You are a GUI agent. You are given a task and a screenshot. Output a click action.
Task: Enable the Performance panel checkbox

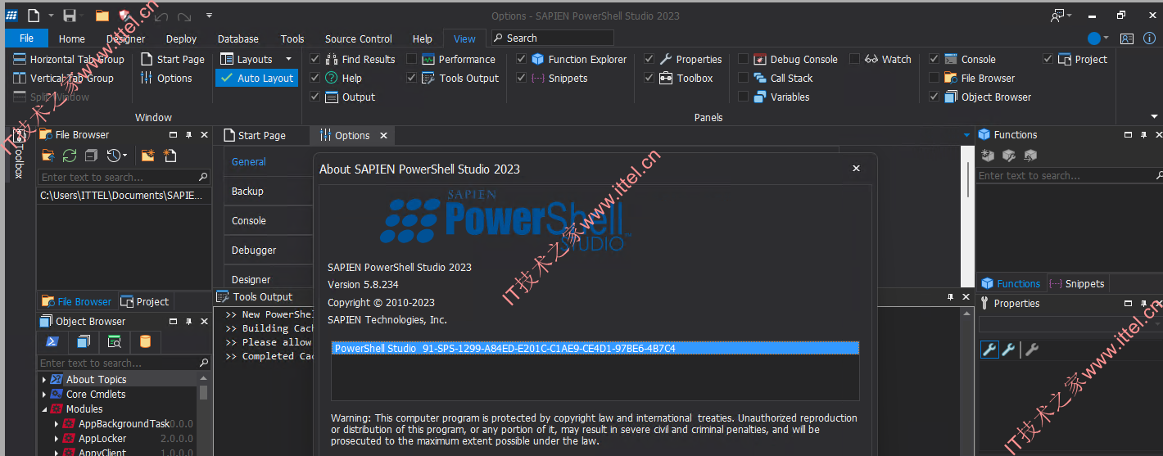pos(412,59)
